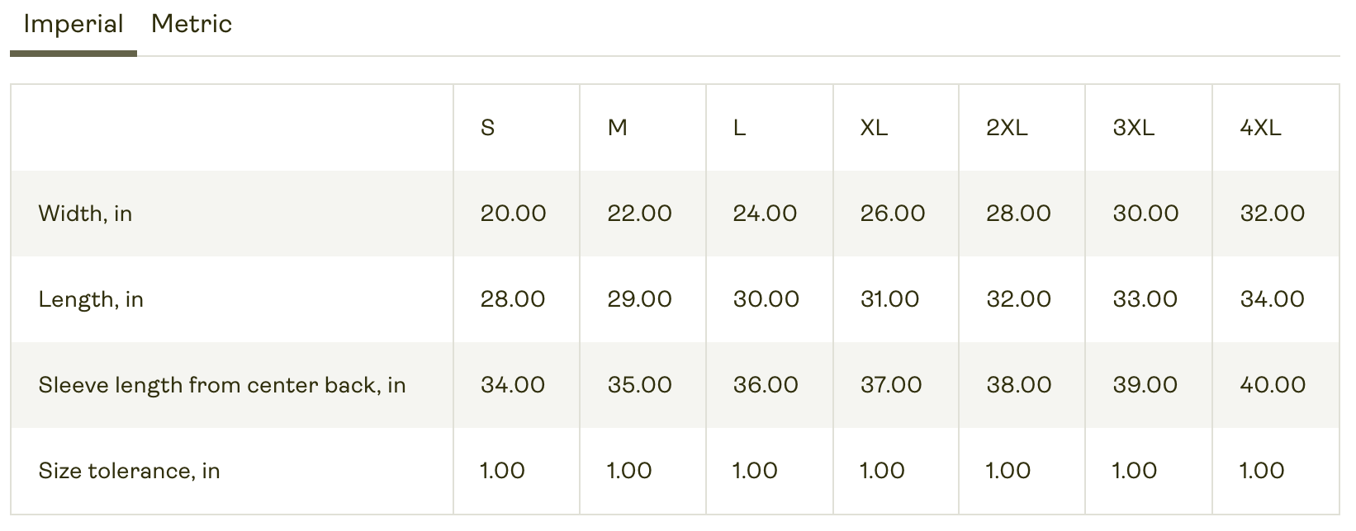1356x531 pixels.
Task: Click the S size column header
Action: [x=488, y=128]
